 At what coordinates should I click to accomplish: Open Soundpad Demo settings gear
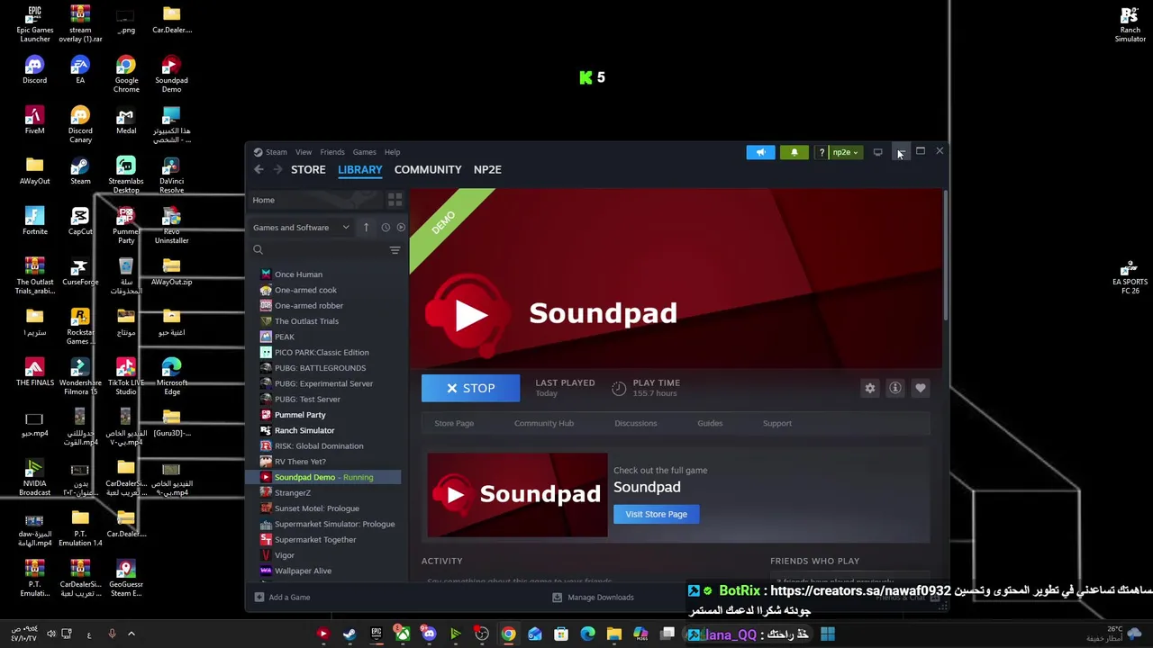870,388
